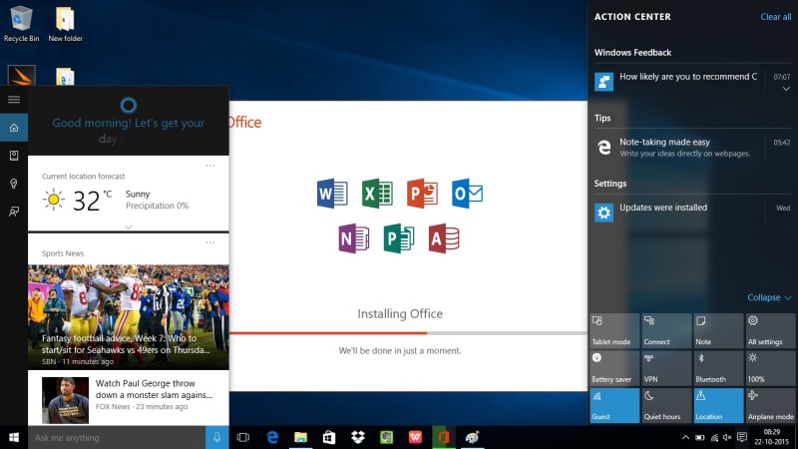Toggle Battery saver quick action
798x449 pixels.
[x=614, y=367]
